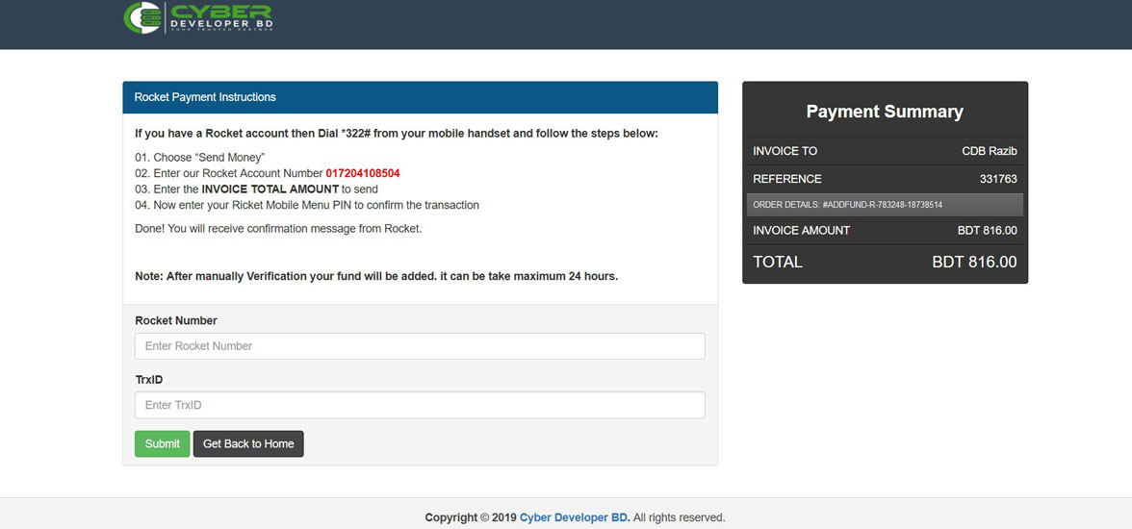Click the Cyber Developer BD logo icon
The image size is (1132, 529).
[142, 17]
